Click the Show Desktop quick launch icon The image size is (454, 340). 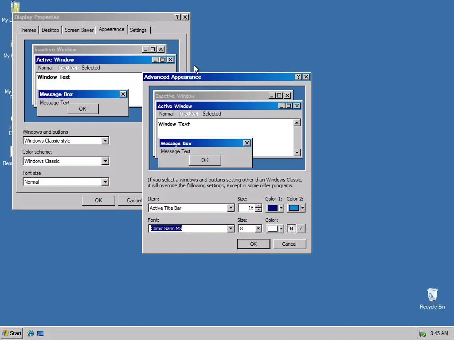click(x=40, y=333)
